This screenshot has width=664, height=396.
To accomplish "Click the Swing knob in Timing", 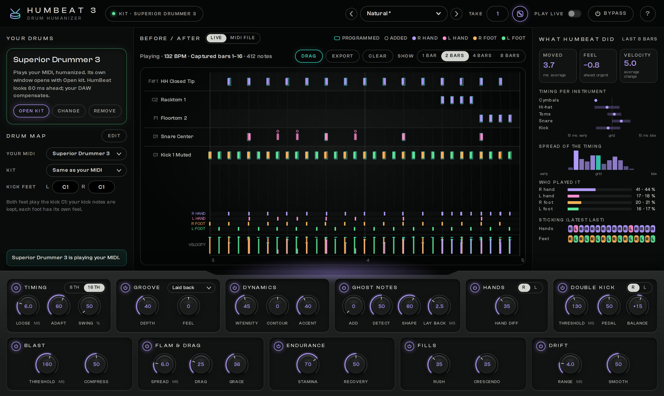I will 89,306.
